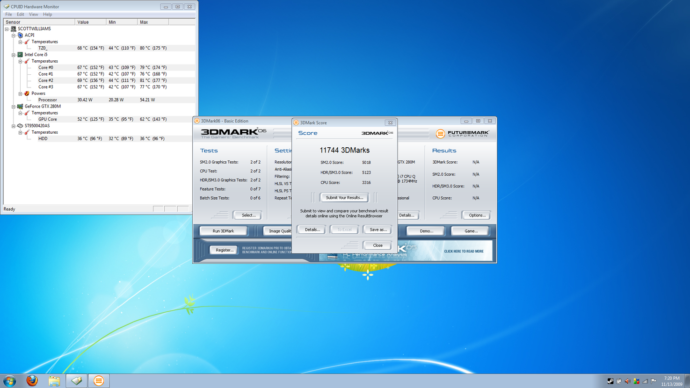Click thermometer icon under Intel Core i5
The width and height of the screenshot is (690, 388).
pyautogui.click(x=27, y=61)
